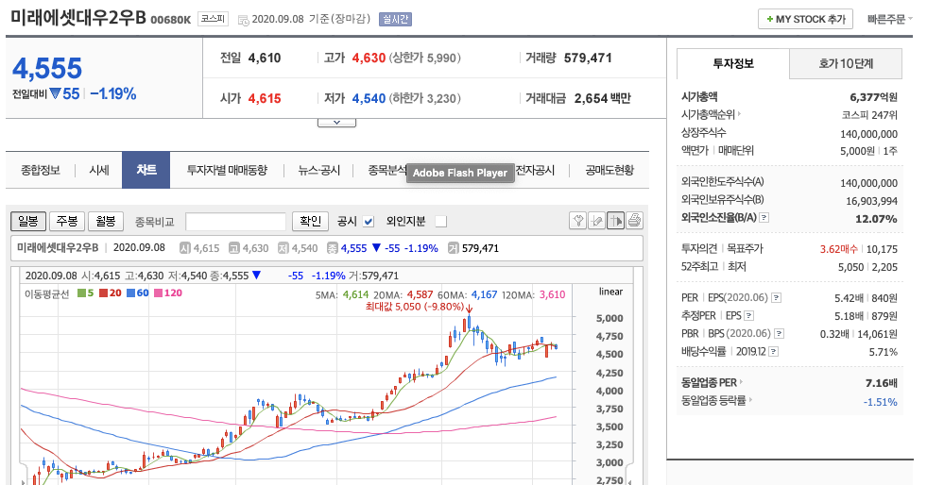Click the help icon next to BPS(2020.06)
This screenshot has height=485, width=927.
(x=780, y=334)
